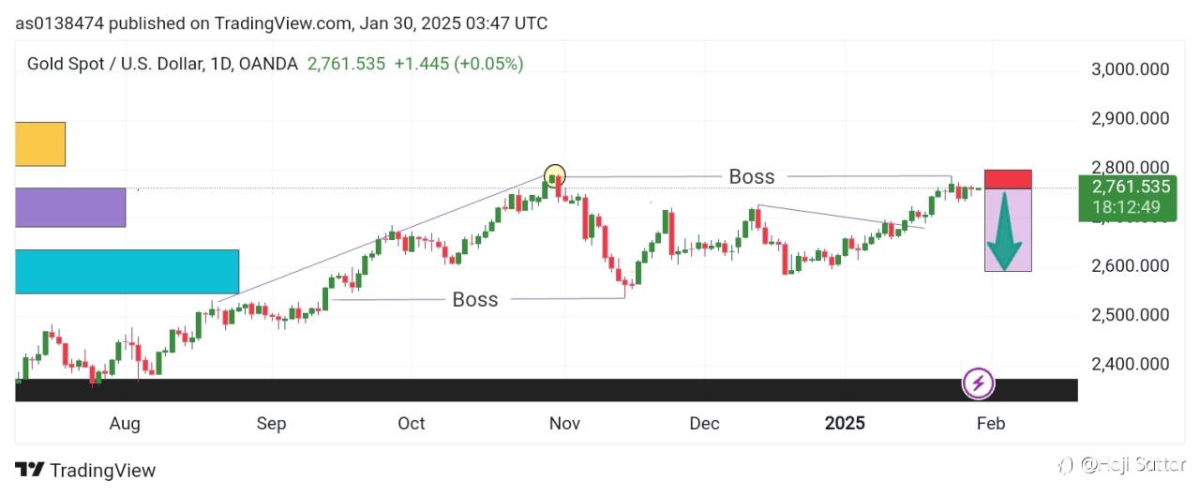Click the Nov label on time axis
Image resolution: width=1200 pixels, height=496 pixels.
pyautogui.click(x=564, y=423)
